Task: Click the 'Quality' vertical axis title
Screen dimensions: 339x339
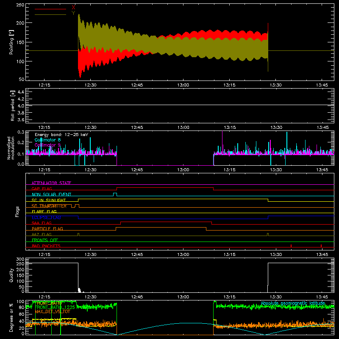Action: [x=11, y=275]
